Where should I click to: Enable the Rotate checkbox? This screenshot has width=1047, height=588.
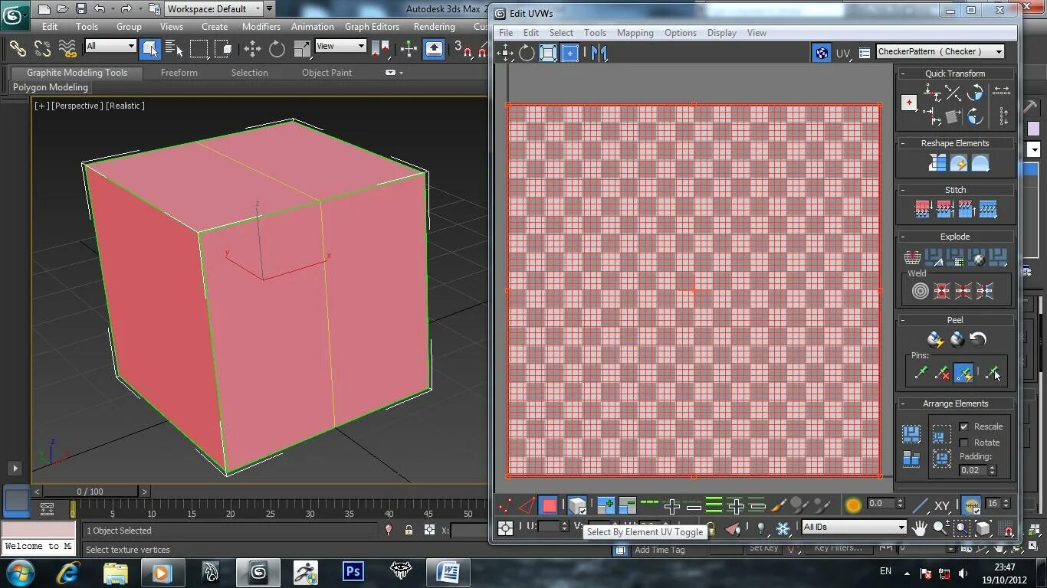click(964, 443)
